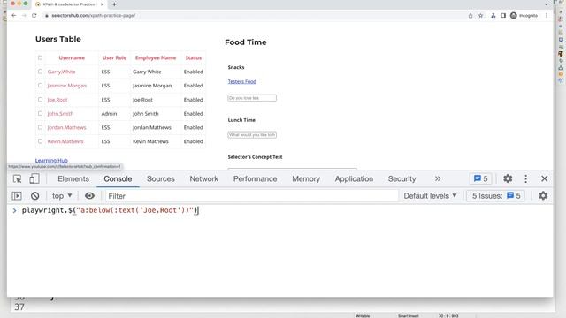This screenshot has height=318, width=566.
Task: Click the share icon in the address bar
Action: click(470, 16)
